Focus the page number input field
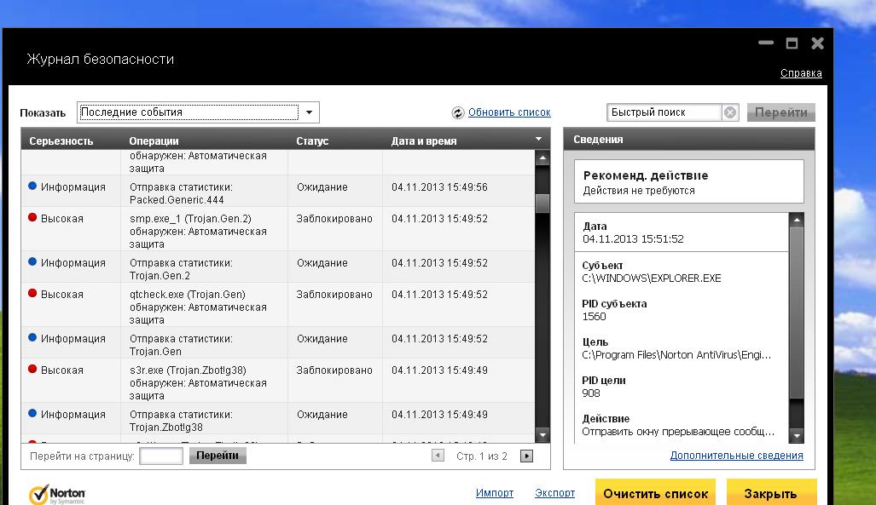876x505 pixels. tap(161, 456)
